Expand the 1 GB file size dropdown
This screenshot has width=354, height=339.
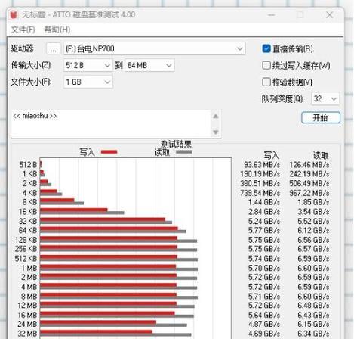point(88,82)
